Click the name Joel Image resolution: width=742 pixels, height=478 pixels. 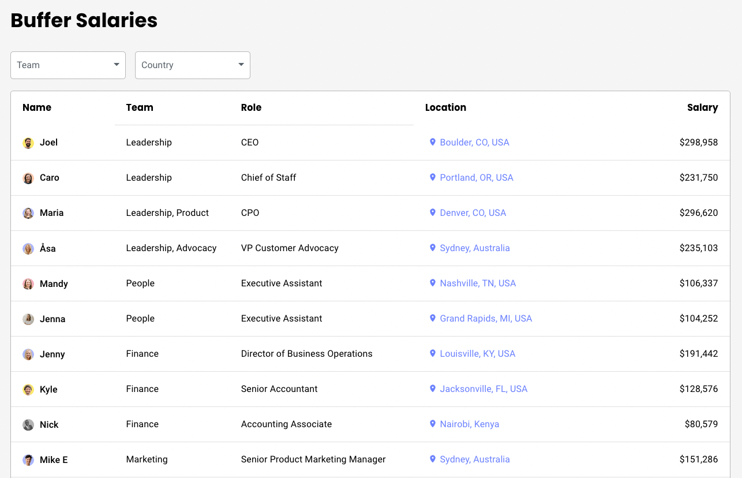48,142
